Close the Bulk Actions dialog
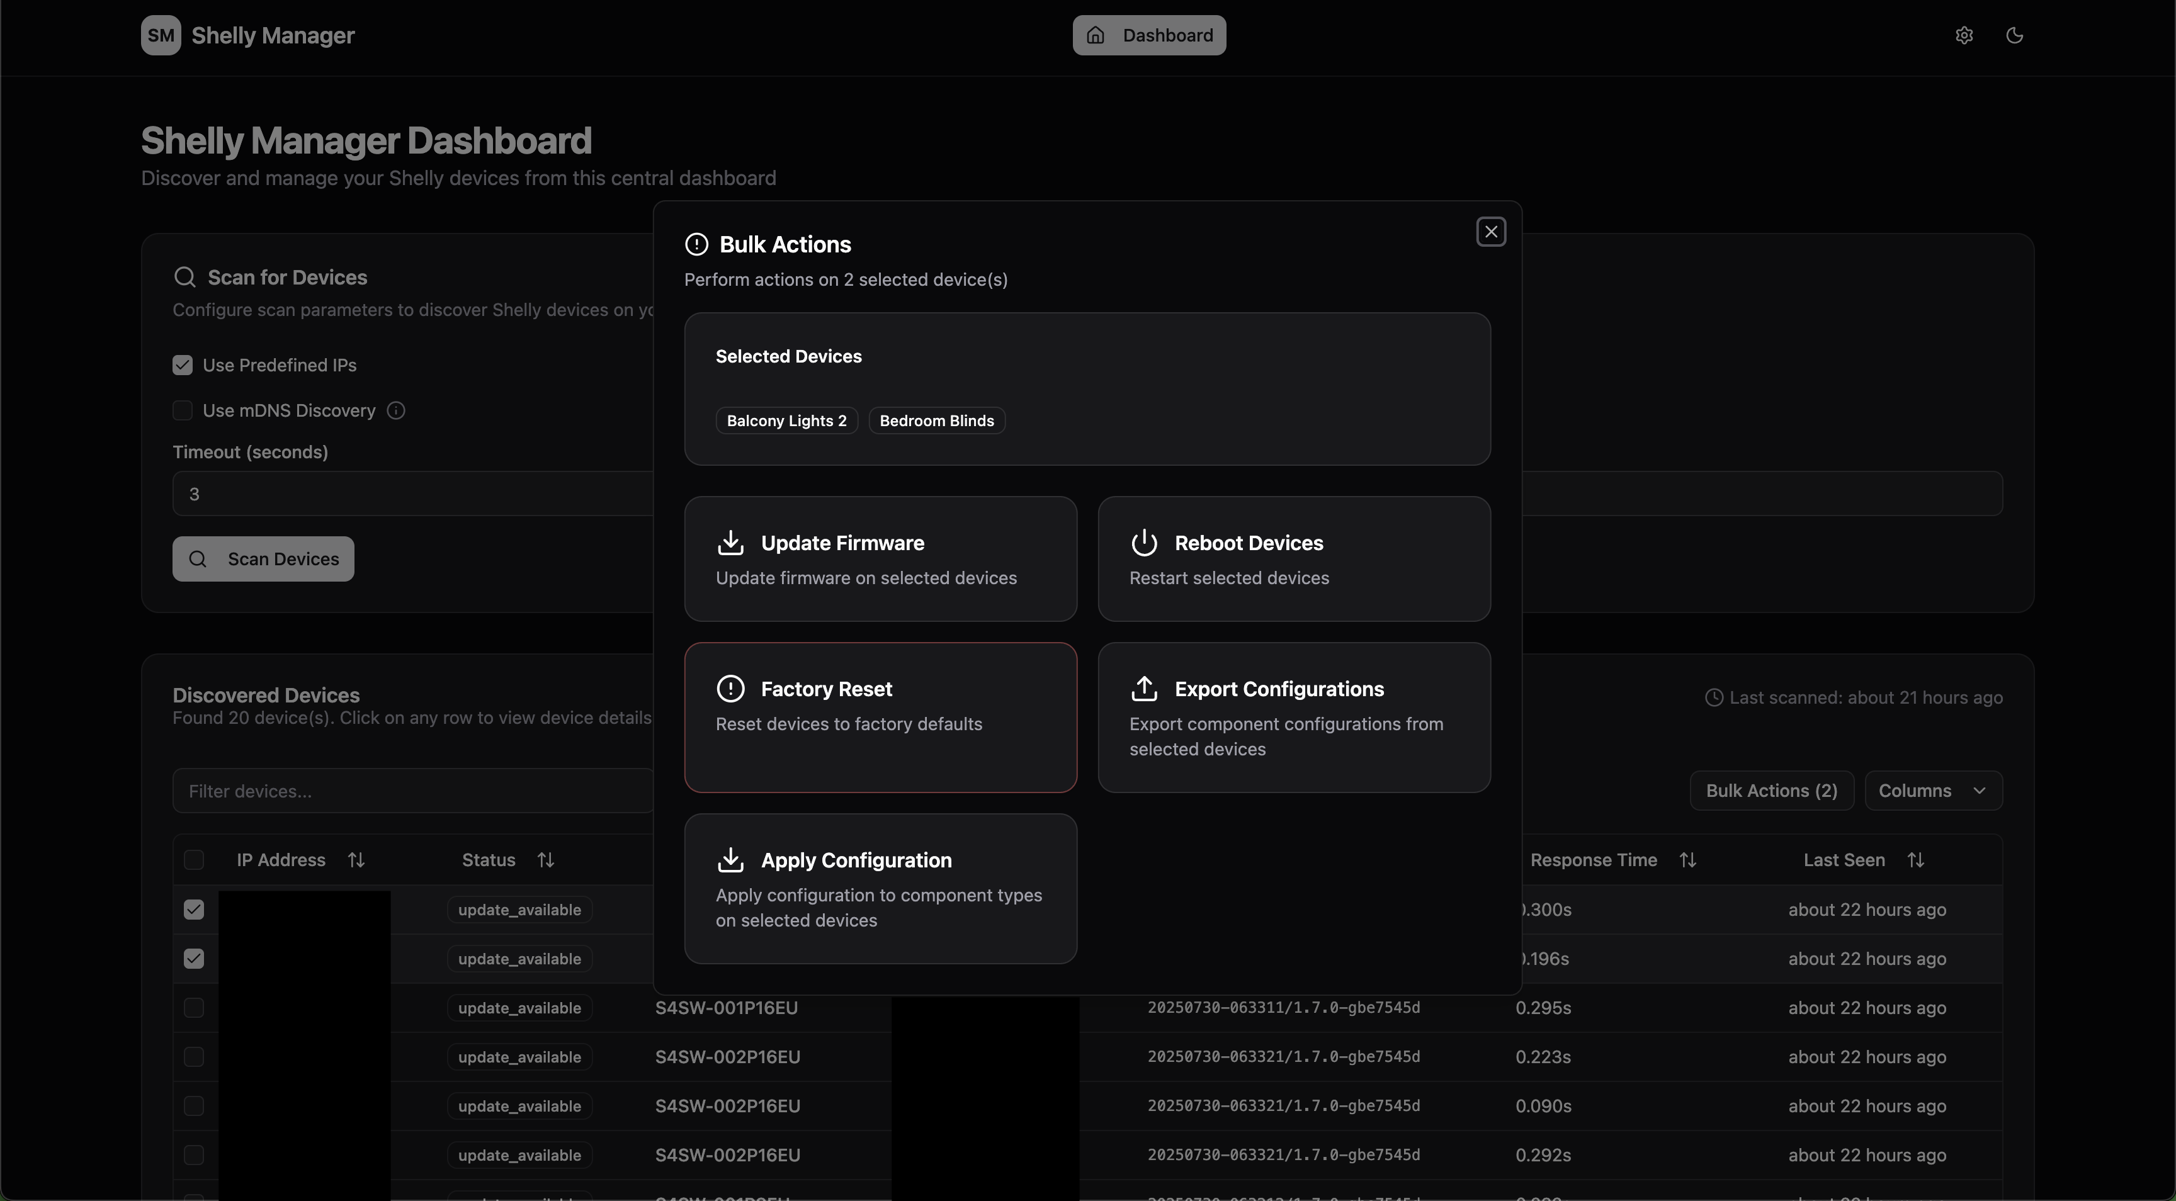 pyautogui.click(x=1491, y=232)
